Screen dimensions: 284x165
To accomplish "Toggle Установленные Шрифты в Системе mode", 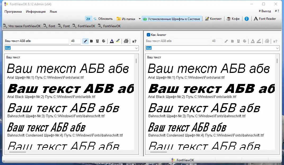I will click(x=172, y=19).
